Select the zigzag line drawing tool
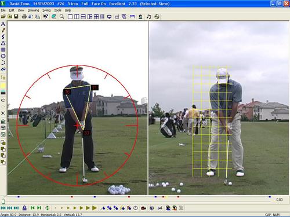Image resolution: width=290 pixels, height=217 pixels. pyautogui.click(x=3, y=36)
